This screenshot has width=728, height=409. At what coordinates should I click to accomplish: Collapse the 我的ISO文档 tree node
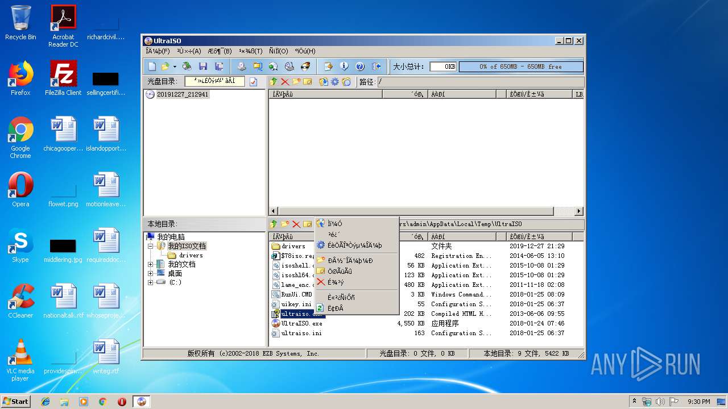[x=151, y=246]
